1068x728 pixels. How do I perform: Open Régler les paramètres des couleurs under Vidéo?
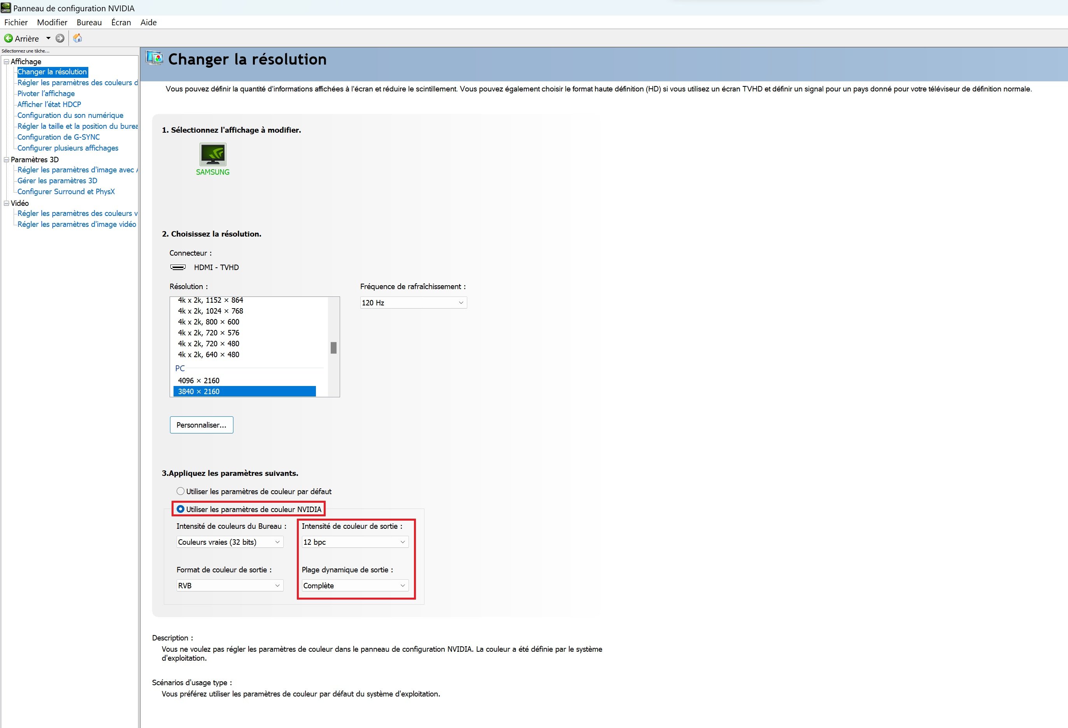pos(77,213)
